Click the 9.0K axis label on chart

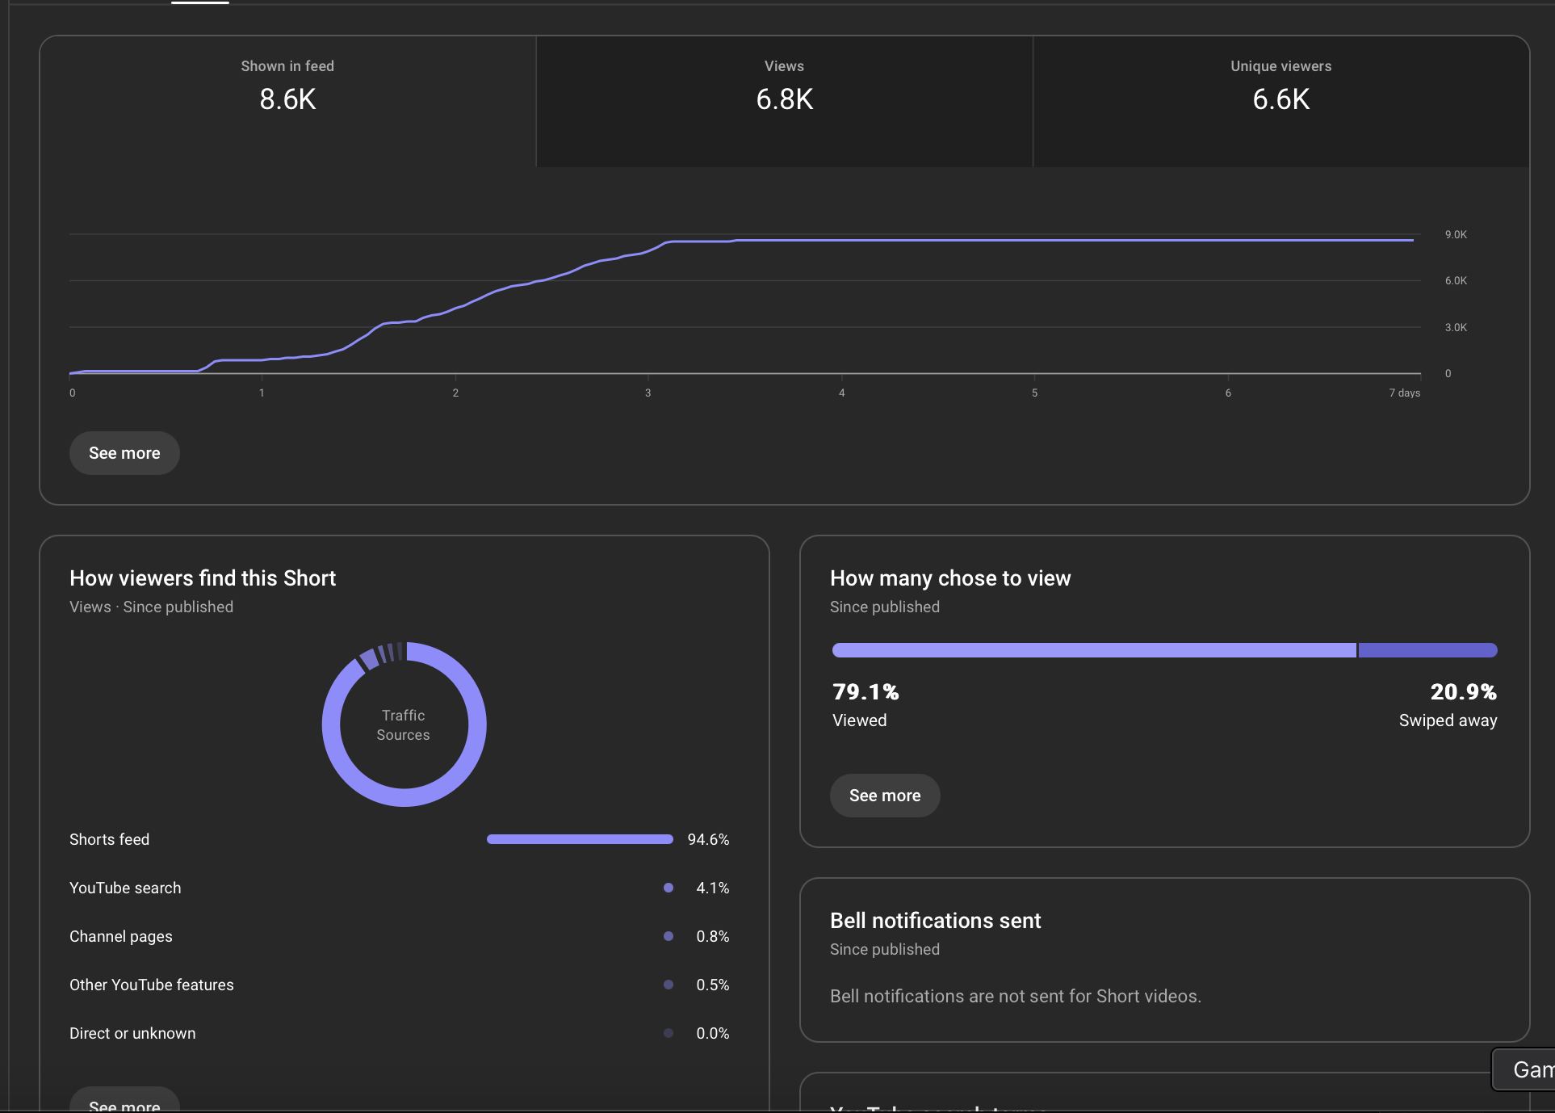[x=1456, y=235]
